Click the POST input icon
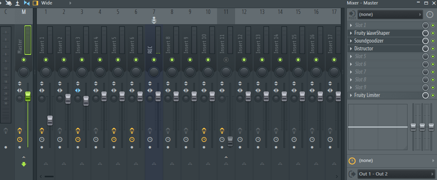The image size is (437, 180). point(352,15)
